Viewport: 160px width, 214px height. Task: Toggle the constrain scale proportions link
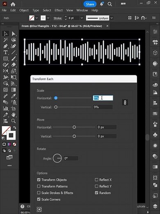click(125, 102)
